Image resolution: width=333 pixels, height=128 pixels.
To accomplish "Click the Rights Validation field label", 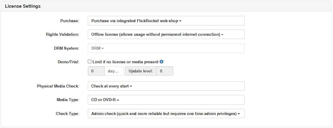I will [x=62, y=35].
